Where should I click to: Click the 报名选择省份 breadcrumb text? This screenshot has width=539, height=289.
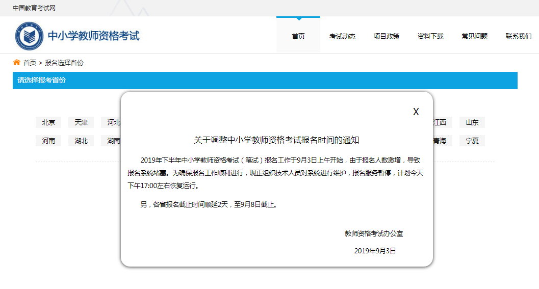[64, 63]
